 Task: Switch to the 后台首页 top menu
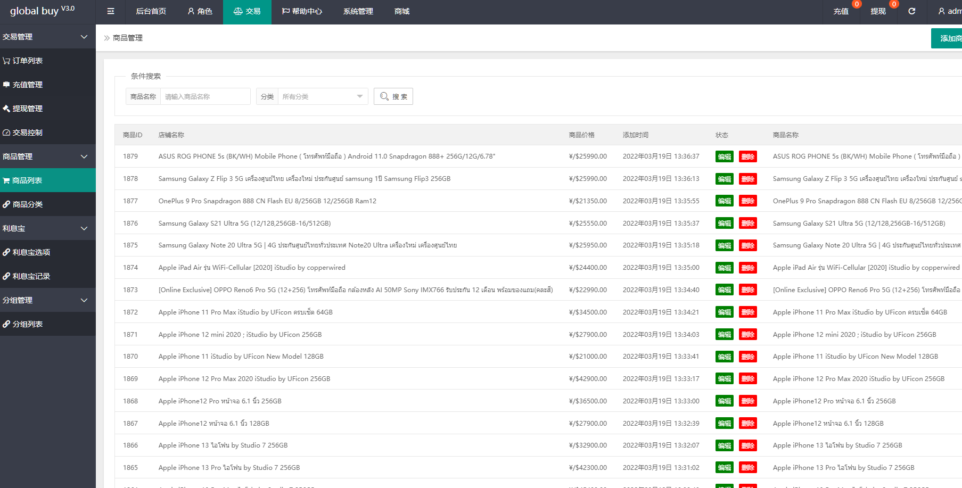[151, 11]
